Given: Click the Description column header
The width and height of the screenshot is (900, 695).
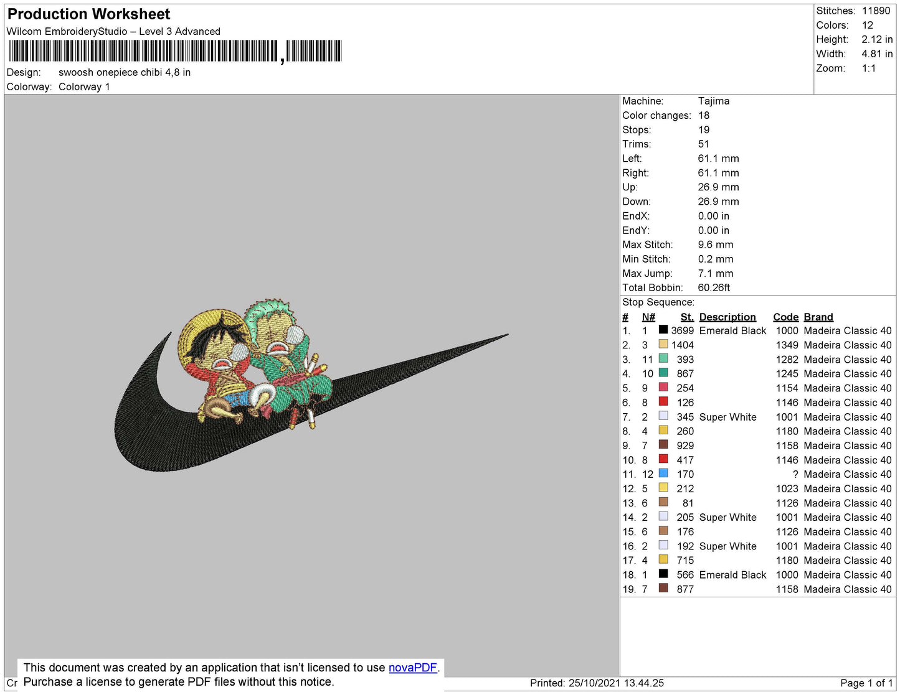Looking at the screenshot, I should [x=727, y=317].
